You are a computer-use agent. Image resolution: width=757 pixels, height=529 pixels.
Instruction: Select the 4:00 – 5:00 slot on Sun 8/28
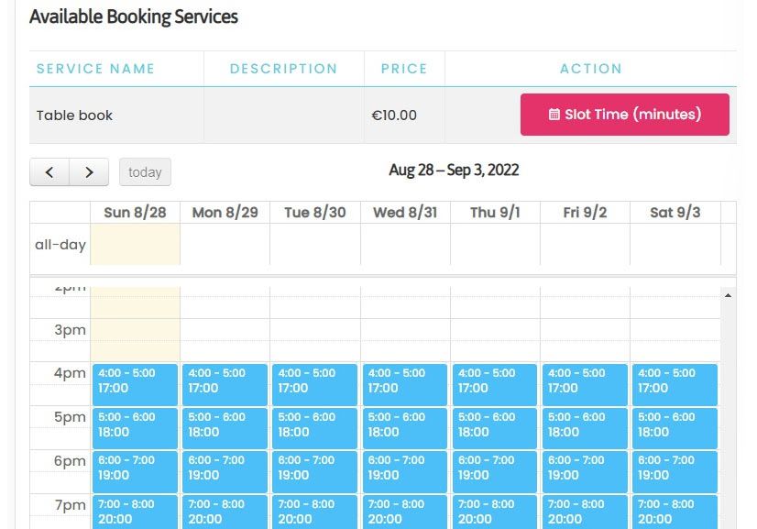tap(134, 384)
